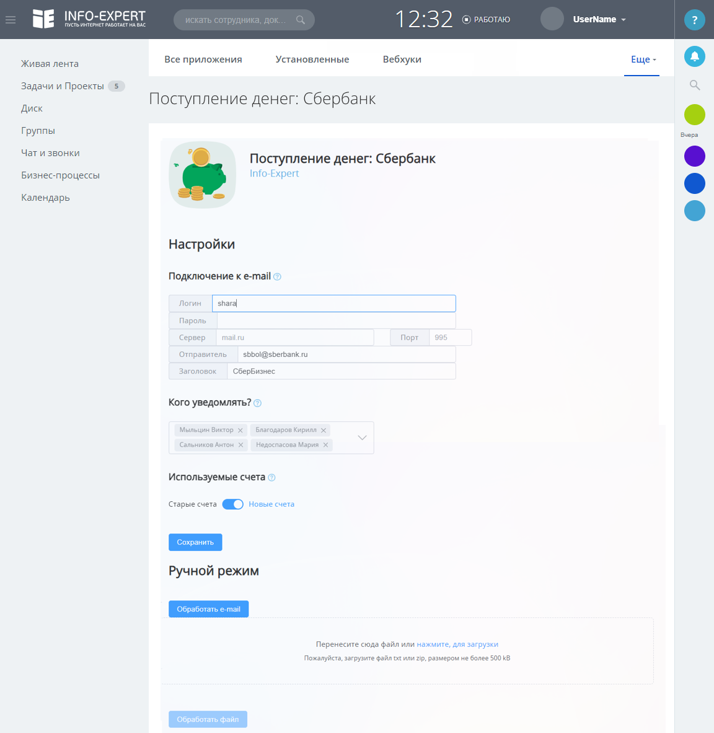Expand the Еще menu
This screenshot has width=714, height=733.
(x=643, y=59)
